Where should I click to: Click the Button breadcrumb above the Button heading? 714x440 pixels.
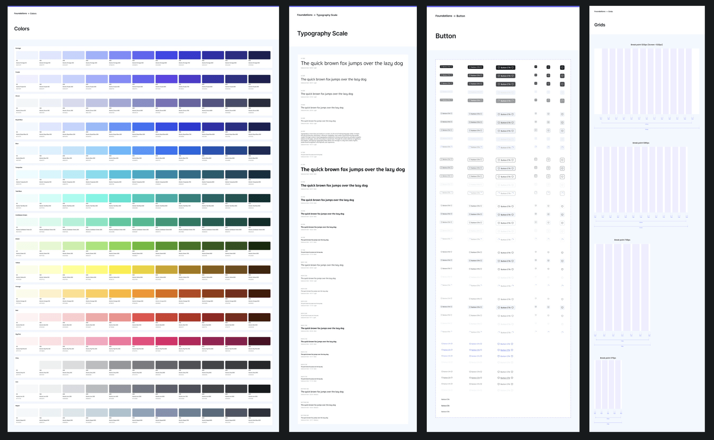tap(460, 16)
